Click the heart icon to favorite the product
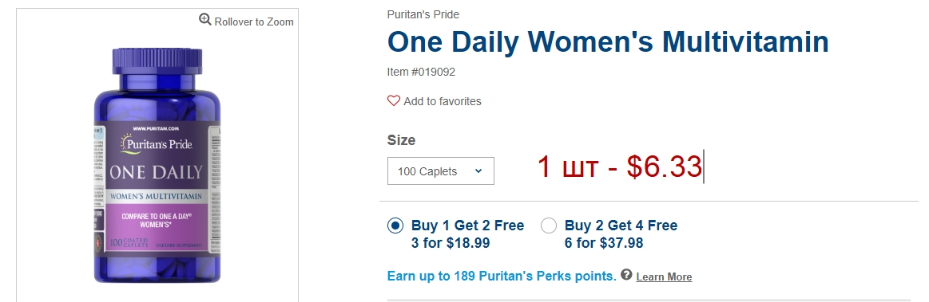Viewport: 929px width, 302px height. click(393, 101)
